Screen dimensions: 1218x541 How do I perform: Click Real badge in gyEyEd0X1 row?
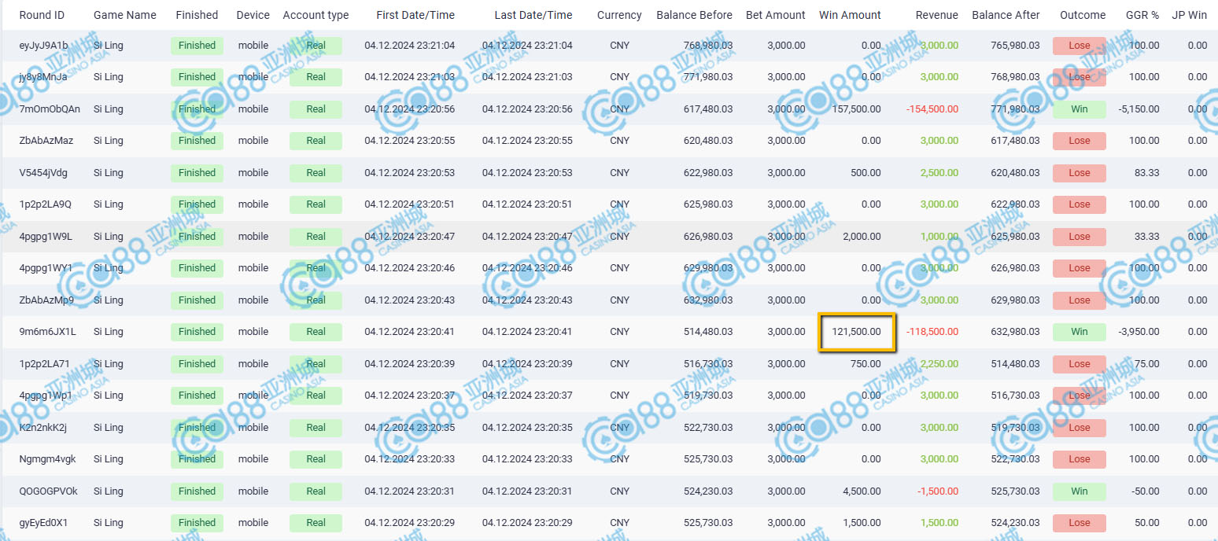tap(316, 523)
